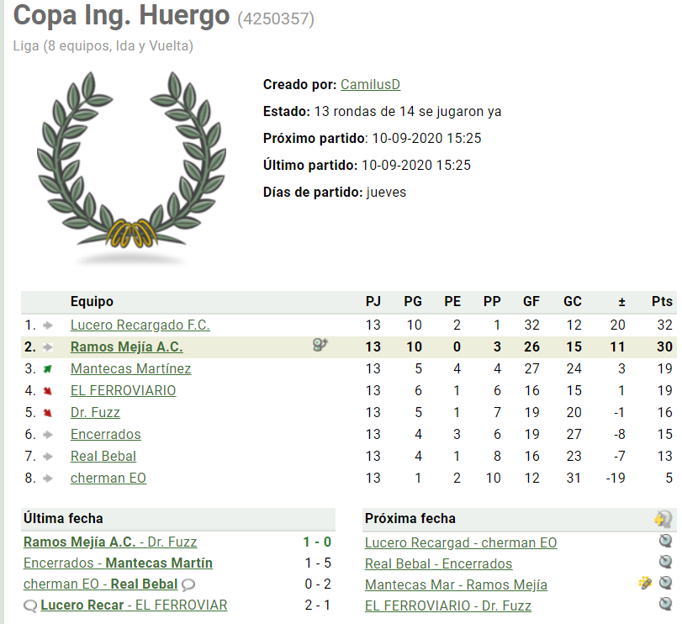View Encerrados - Mantecas Martín match result
This screenshot has height=624, width=682.
click(x=118, y=563)
